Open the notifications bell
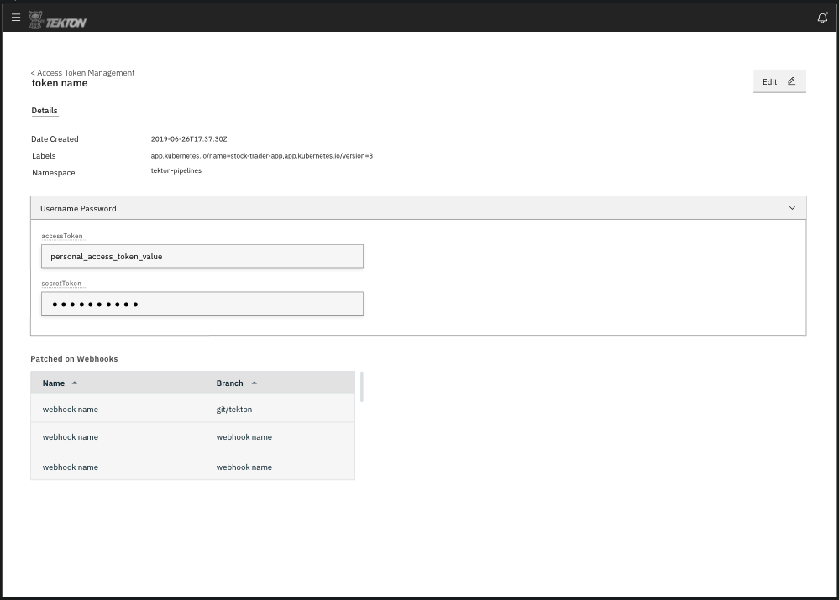The height and width of the screenshot is (600, 839). (822, 18)
